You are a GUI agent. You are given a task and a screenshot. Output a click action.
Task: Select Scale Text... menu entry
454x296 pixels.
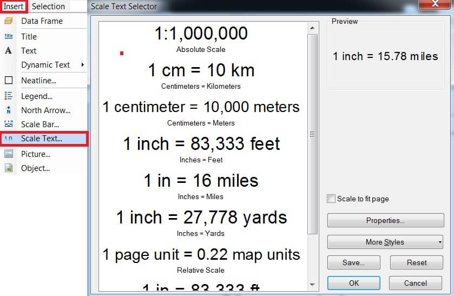point(44,139)
